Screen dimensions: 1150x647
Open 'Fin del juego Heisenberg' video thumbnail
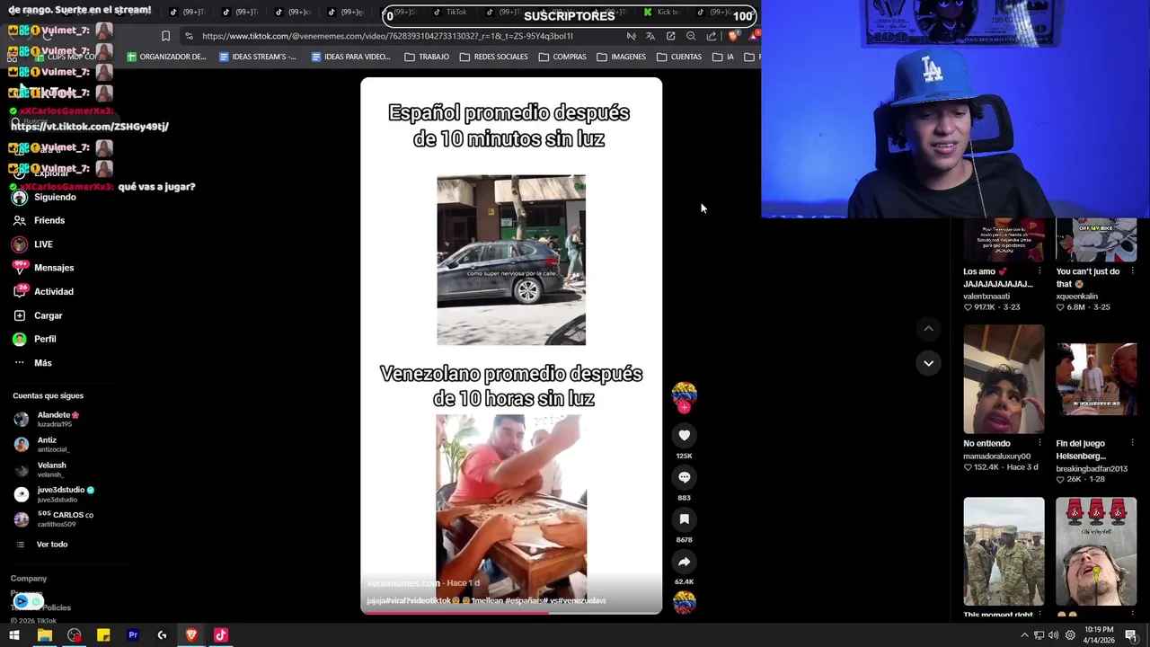coord(1096,379)
